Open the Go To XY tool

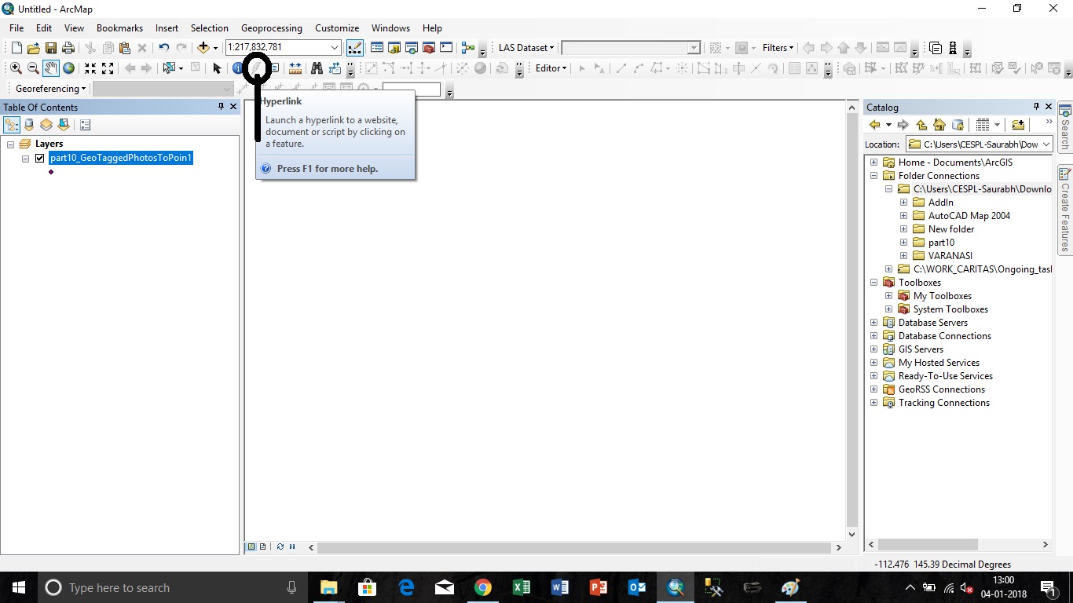click(x=335, y=68)
